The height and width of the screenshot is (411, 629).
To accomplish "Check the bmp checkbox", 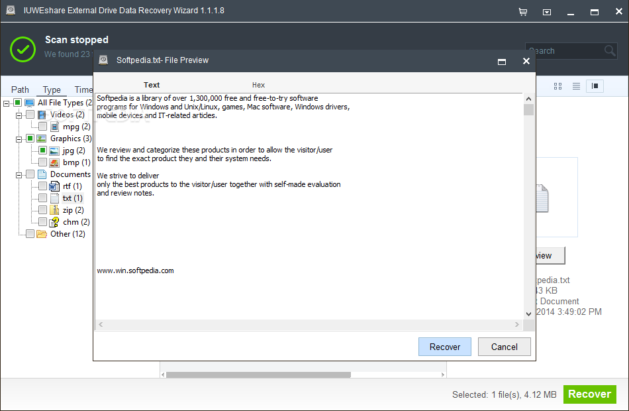I will point(42,162).
